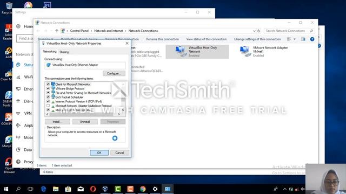The height and width of the screenshot is (194, 346).
Task: Open Settings gear on the taskbar
Action: pos(155,189)
